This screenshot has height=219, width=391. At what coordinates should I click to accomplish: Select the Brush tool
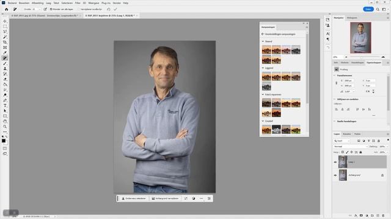[x=5, y=63]
